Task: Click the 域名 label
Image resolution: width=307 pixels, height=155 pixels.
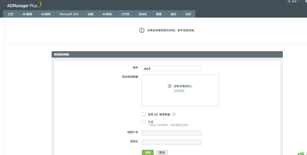Action: click(x=135, y=67)
